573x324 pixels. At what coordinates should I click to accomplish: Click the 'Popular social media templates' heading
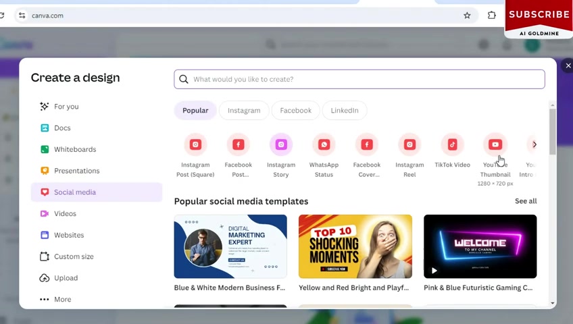coord(241,201)
